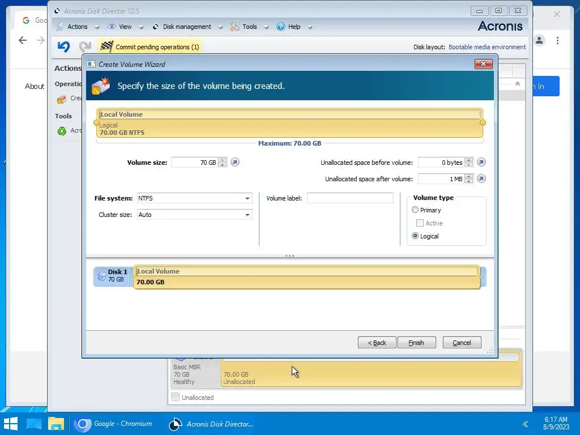Click arrow icon beside space before volume
This screenshot has height=435, width=580.
(x=481, y=163)
